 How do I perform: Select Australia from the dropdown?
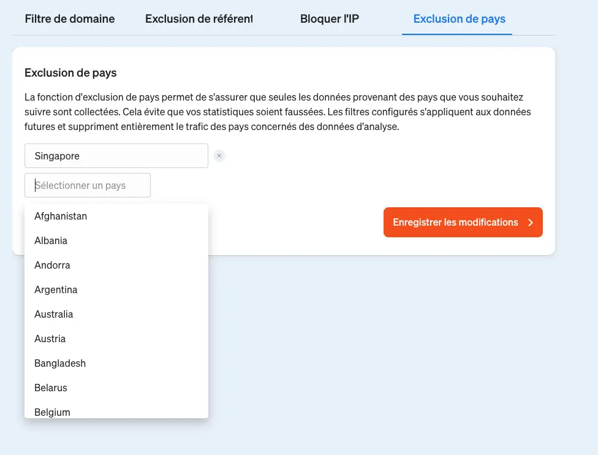pos(116,314)
